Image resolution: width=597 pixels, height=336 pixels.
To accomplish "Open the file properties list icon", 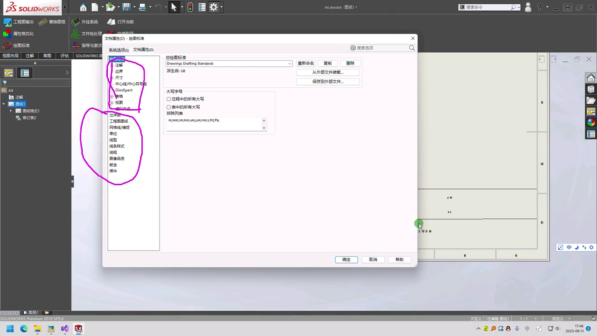I will 202,7.
